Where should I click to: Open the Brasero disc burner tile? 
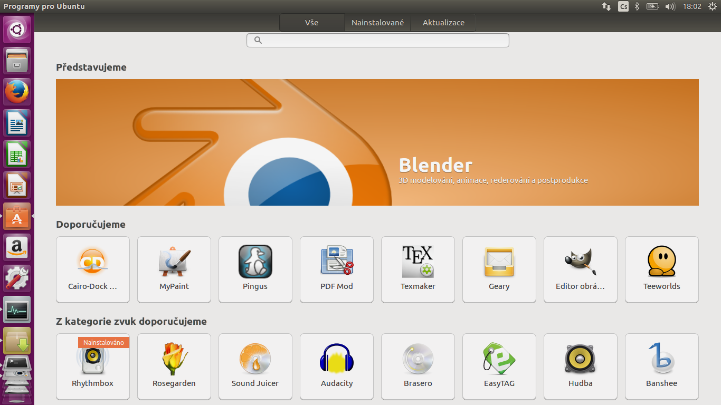418,367
